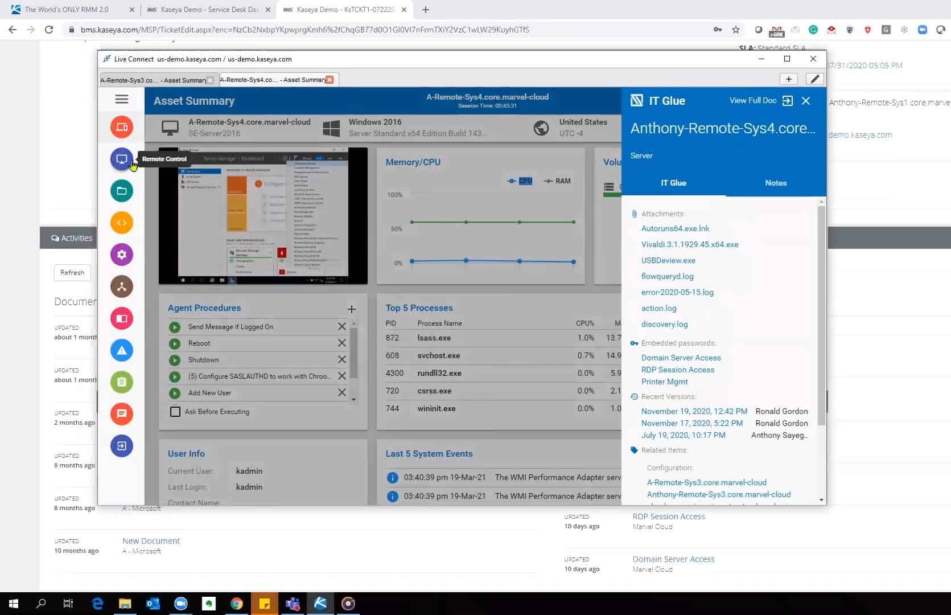Open Outlook from the taskbar
The height and width of the screenshot is (615, 951).
tap(153, 604)
